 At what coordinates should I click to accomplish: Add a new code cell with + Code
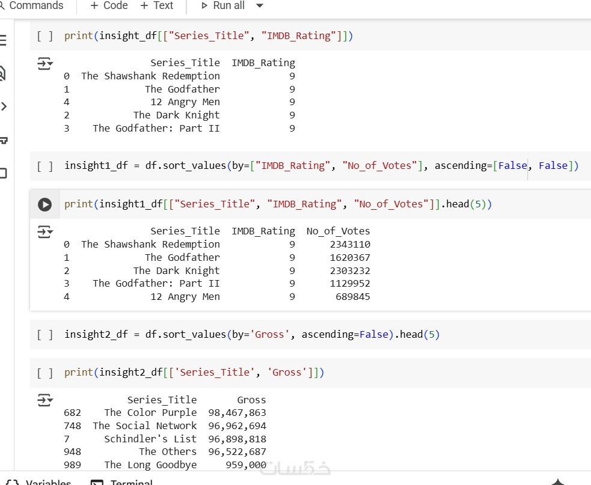tap(109, 6)
